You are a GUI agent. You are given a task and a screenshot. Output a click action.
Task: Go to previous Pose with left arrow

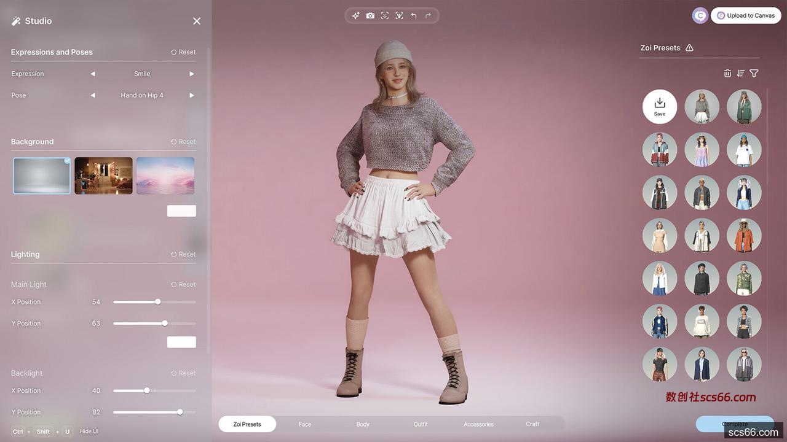coord(93,95)
